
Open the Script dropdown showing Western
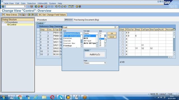[x=105, y=63]
